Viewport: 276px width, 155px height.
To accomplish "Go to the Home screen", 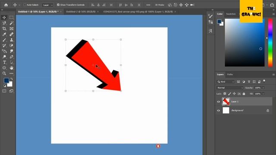I will (x=6, y=5).
